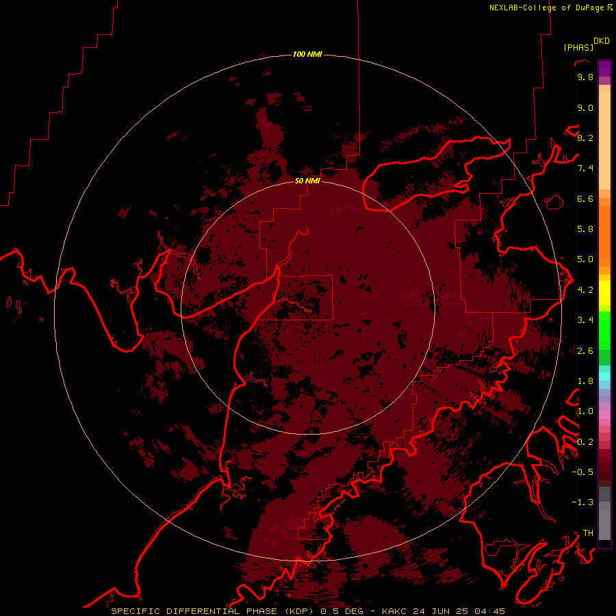Select the 4.2 value on color scale
The image size is (616, 616).
[585, 290]
